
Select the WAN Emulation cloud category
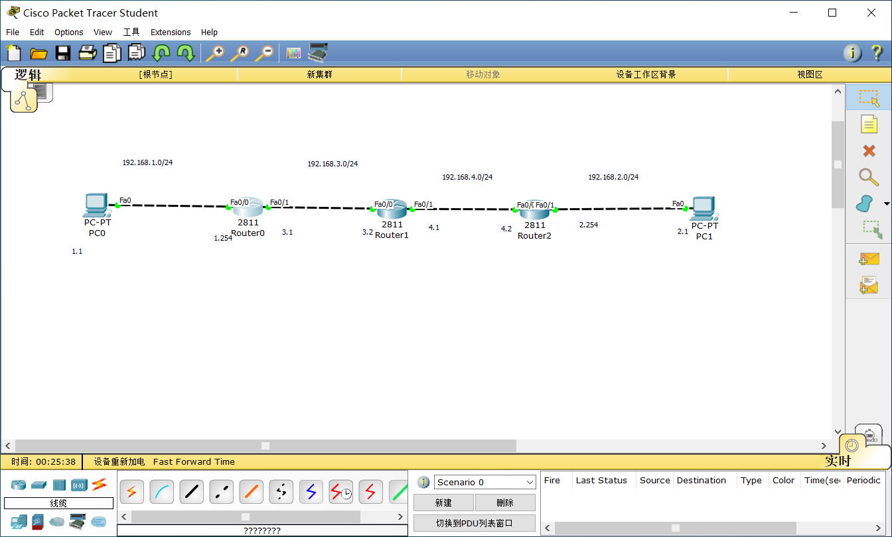coord(58,522)
